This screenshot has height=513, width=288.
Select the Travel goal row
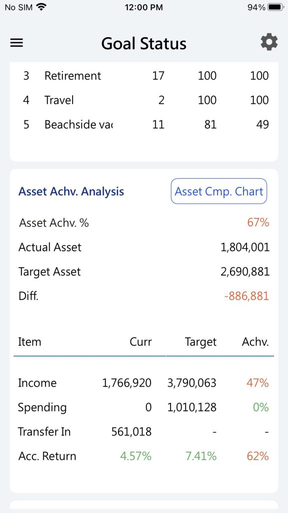(144, 100)
